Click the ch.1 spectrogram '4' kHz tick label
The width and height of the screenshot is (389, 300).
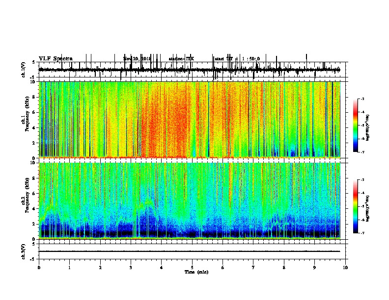pos(34,128)
